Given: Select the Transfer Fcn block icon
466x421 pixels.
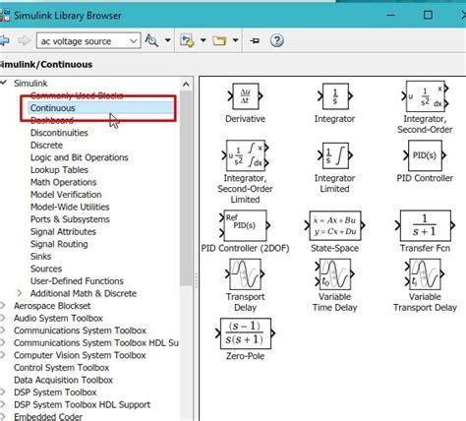Looking at the screenshot, I should pos(425,225).
